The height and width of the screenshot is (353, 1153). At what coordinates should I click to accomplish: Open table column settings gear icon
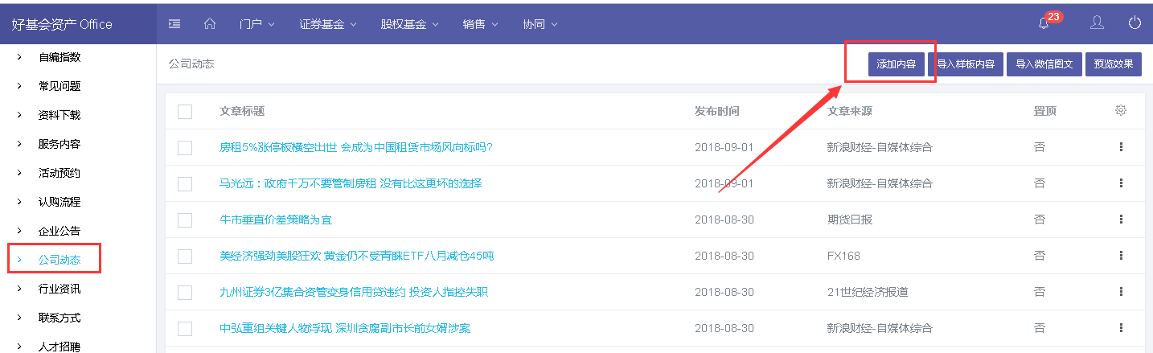[1120, 111]
